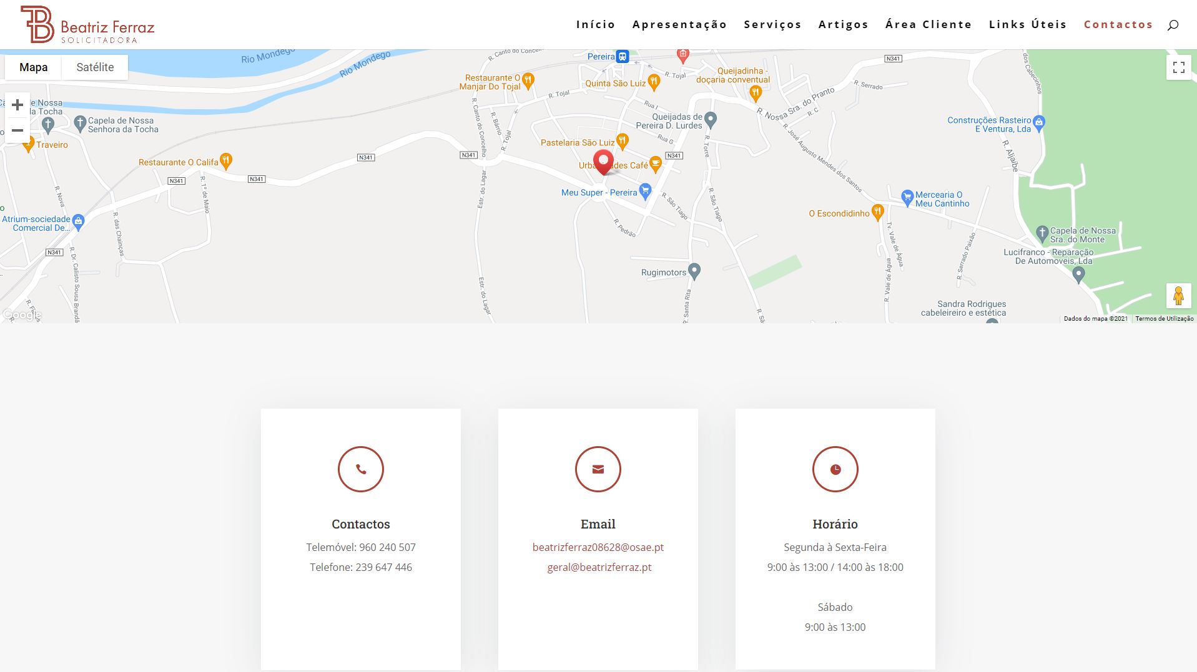
Task: Click Pastelaria São Luiz restaurant marker
Action: 622,141
